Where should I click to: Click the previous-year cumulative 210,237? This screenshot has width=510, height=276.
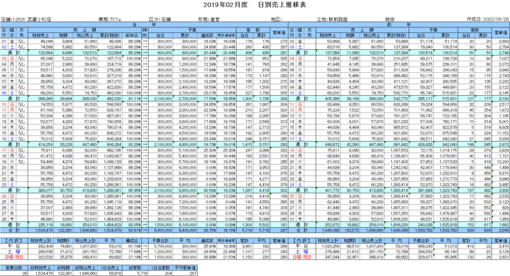coord(401,59)
